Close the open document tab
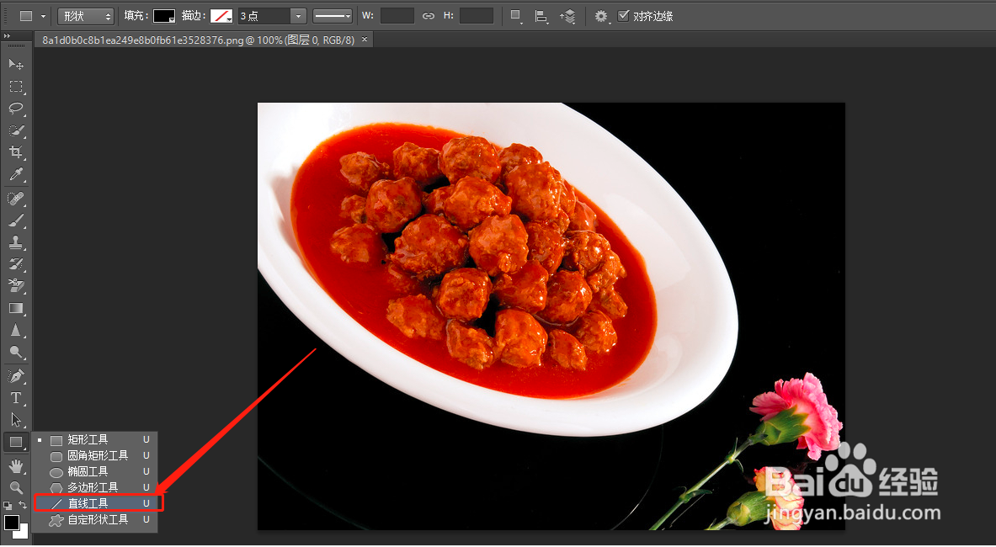This screenshot has height=547, width=996. tap(365, 40)
